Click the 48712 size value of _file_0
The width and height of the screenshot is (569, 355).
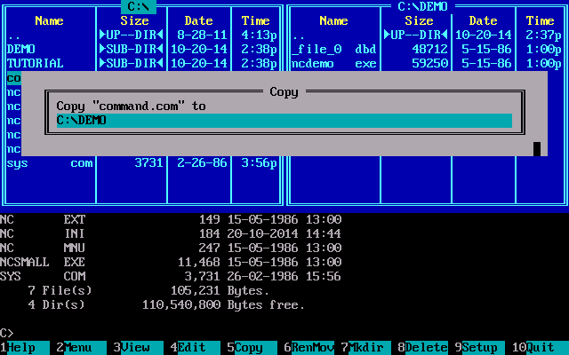pos(430,50)
